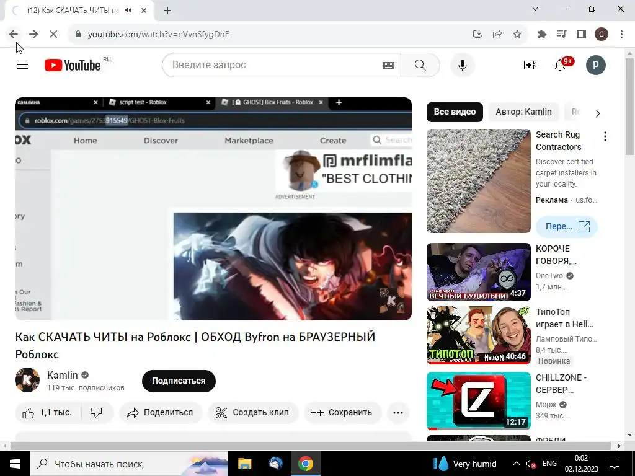The height and width of the screenshot is (476, 635).
Task: Open the Create video icon
Action: [x=530, y=64]
